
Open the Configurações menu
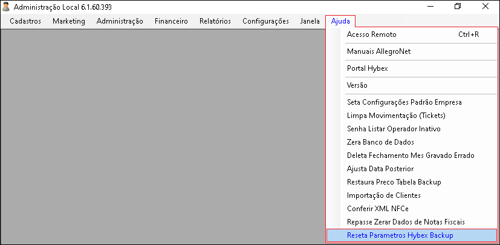[265, 21]
